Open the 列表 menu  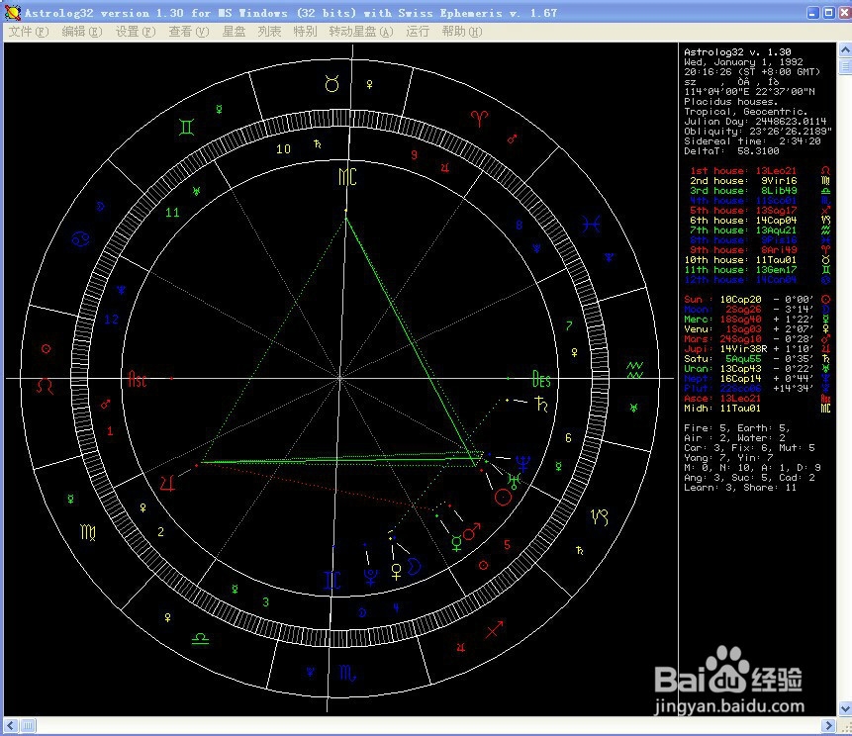coord(269,32)
